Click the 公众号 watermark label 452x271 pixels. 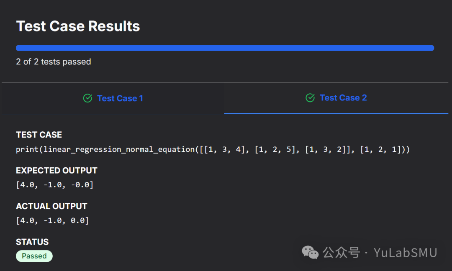pos(341,253)
